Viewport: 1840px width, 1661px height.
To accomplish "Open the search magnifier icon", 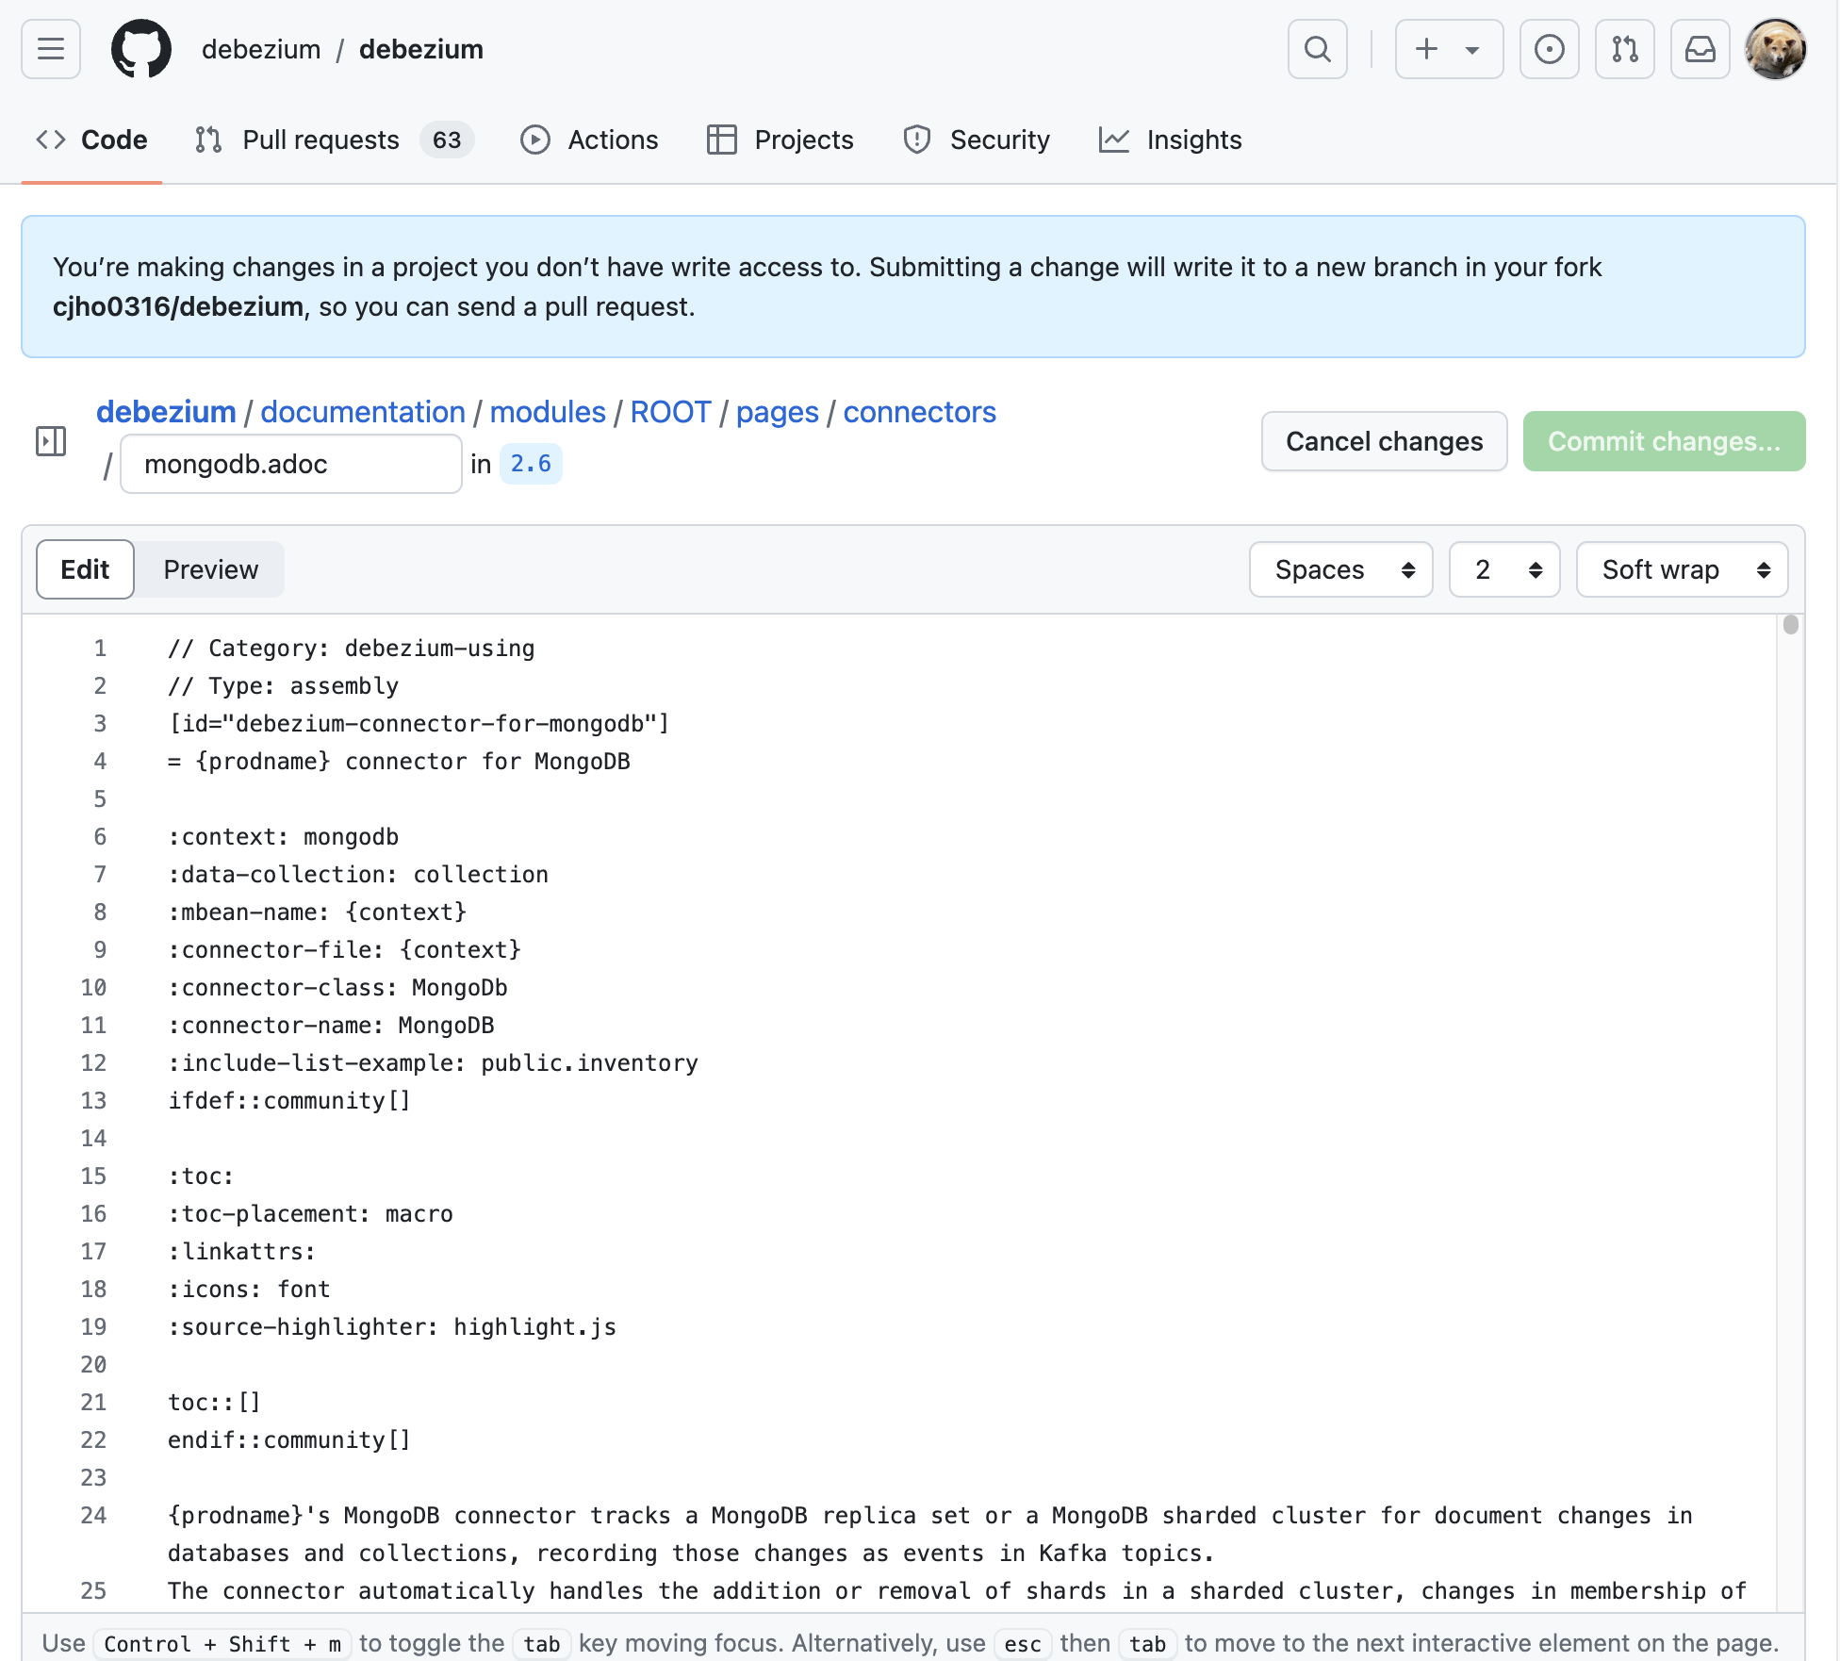I will tap(1317, 49).
